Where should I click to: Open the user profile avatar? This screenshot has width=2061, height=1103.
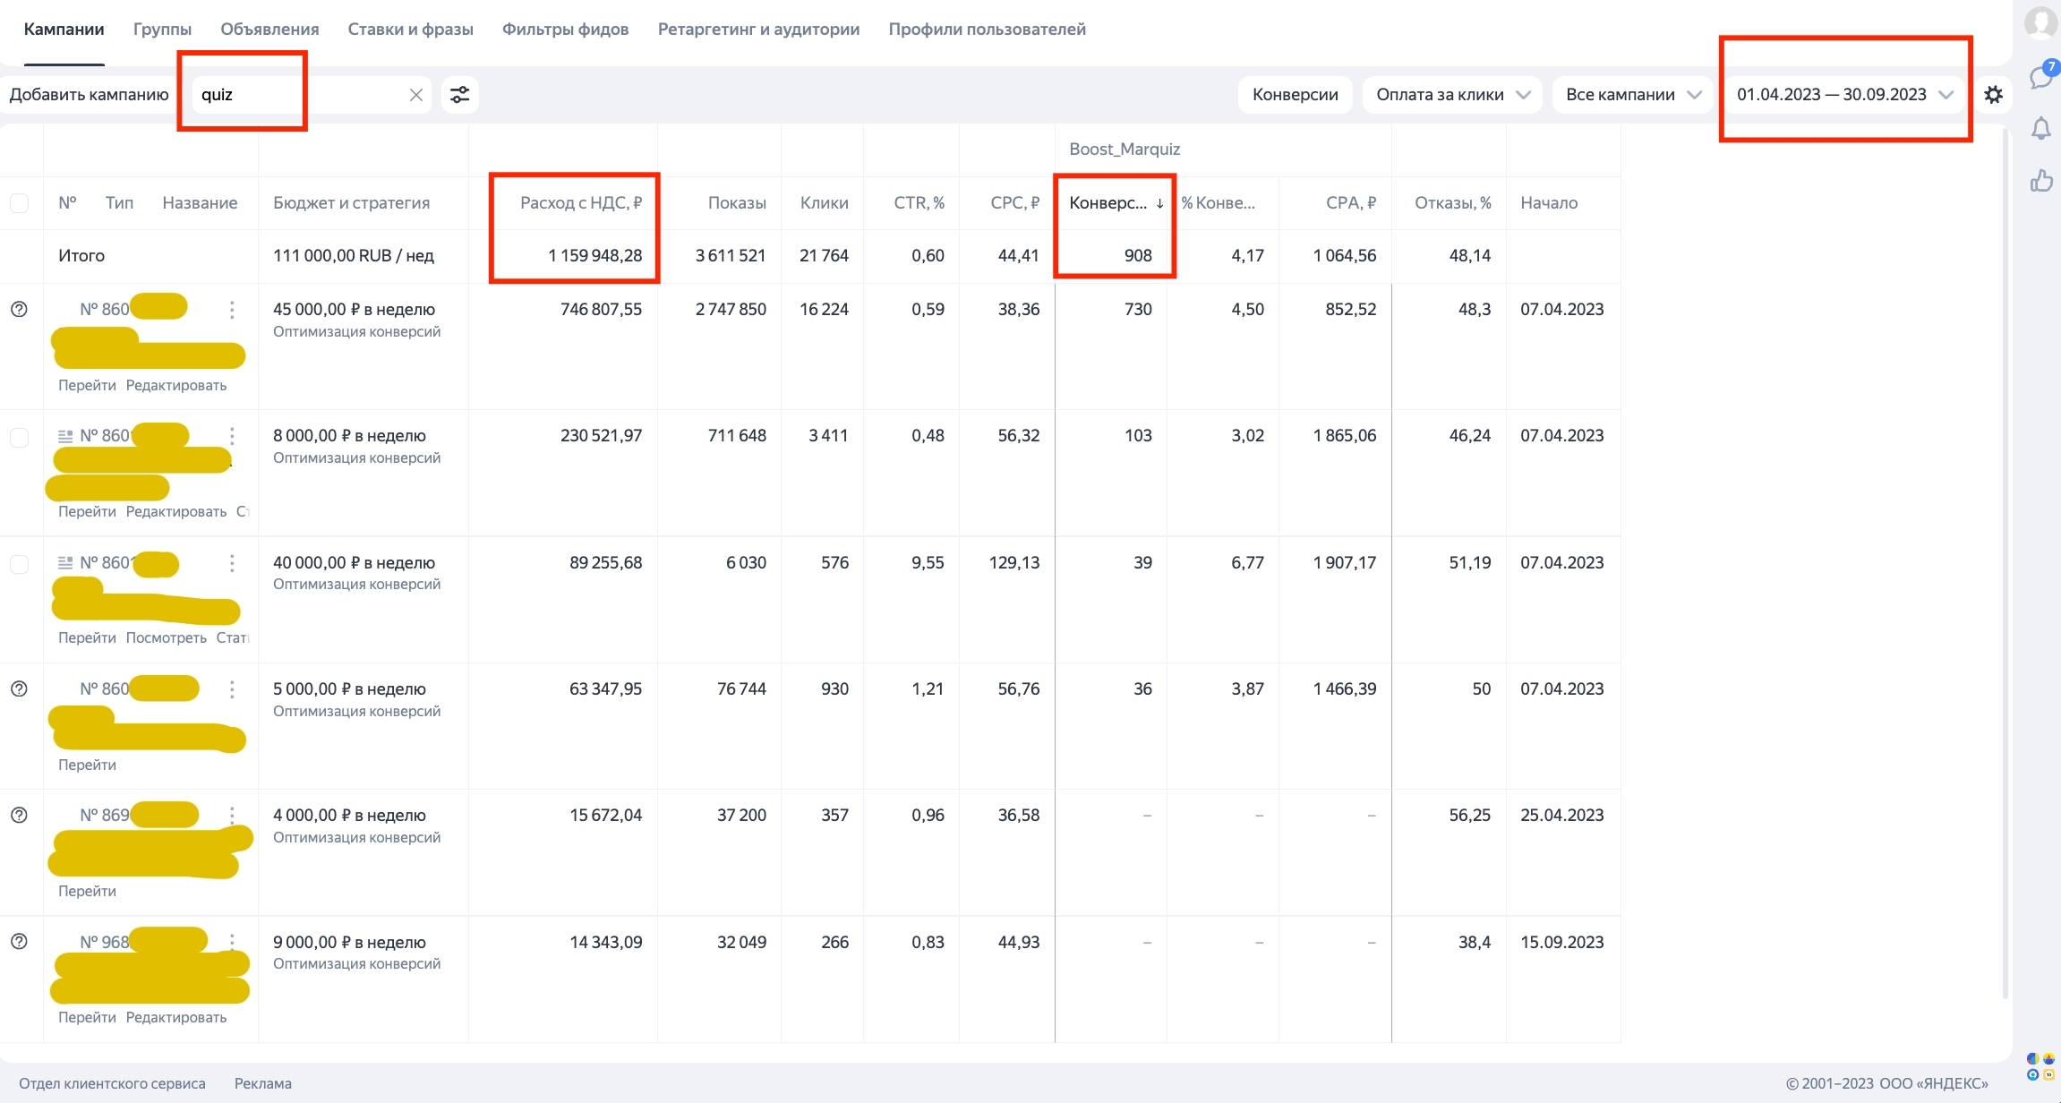click(2041, 22)
